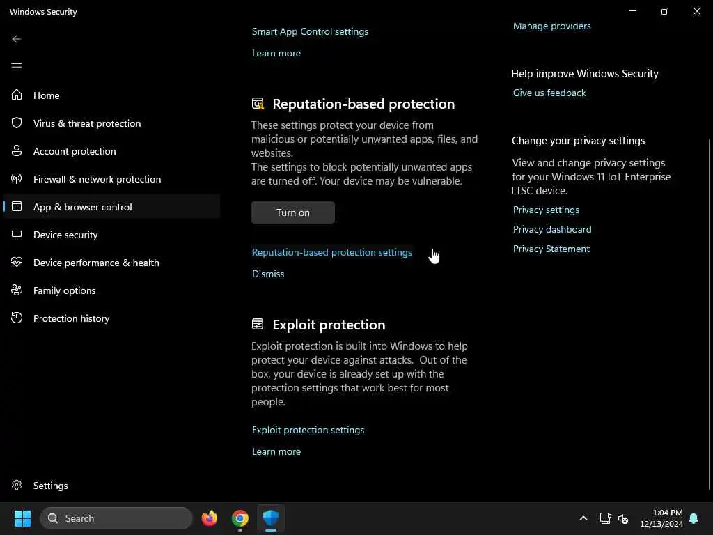Click the Device security laptop icon

coord(17,235)
